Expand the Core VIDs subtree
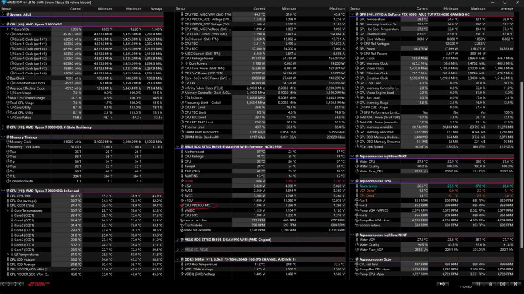Viewport: 524px width, 294px height. (x=8, y=29)
